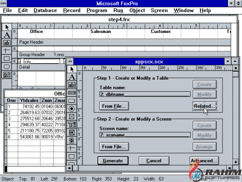Screen dimensions: 242x182
Task: Choose the field (ab) tool in the appscx.scx toolbox
Action: pos(72,85)
